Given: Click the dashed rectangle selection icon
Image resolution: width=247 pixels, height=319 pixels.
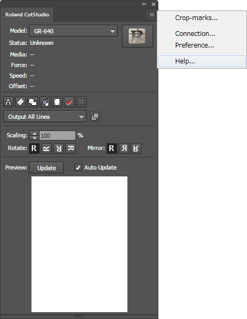Looking at the screenshot, I should pos(81,102).
